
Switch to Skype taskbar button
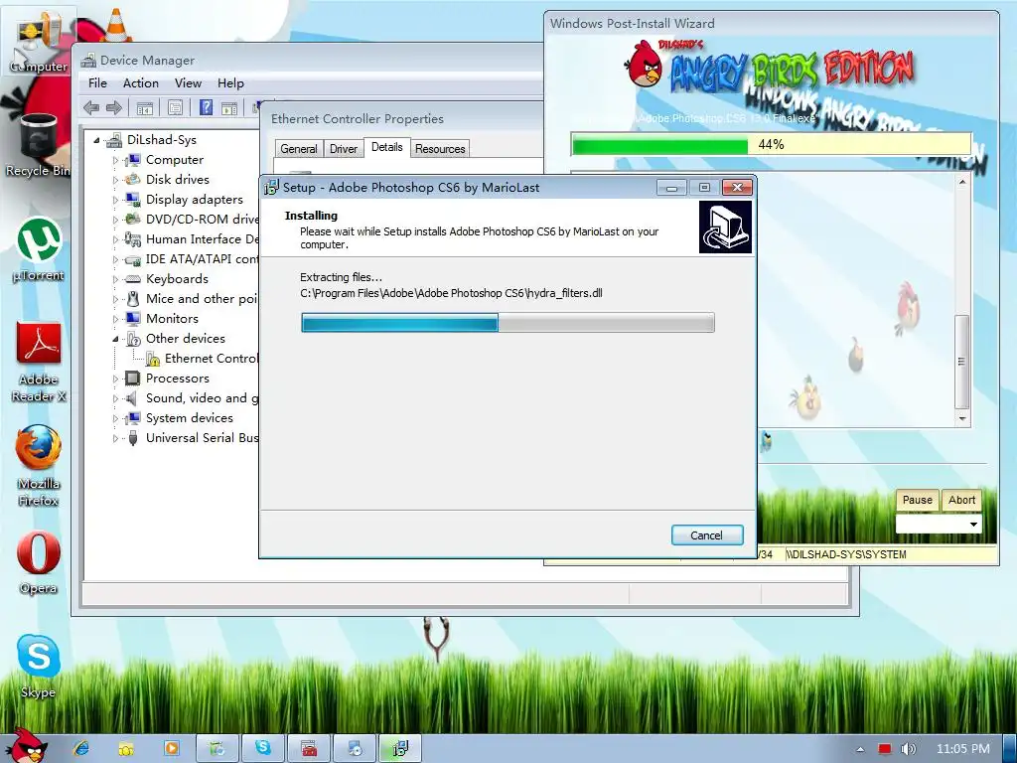click(x=262, y=748)
